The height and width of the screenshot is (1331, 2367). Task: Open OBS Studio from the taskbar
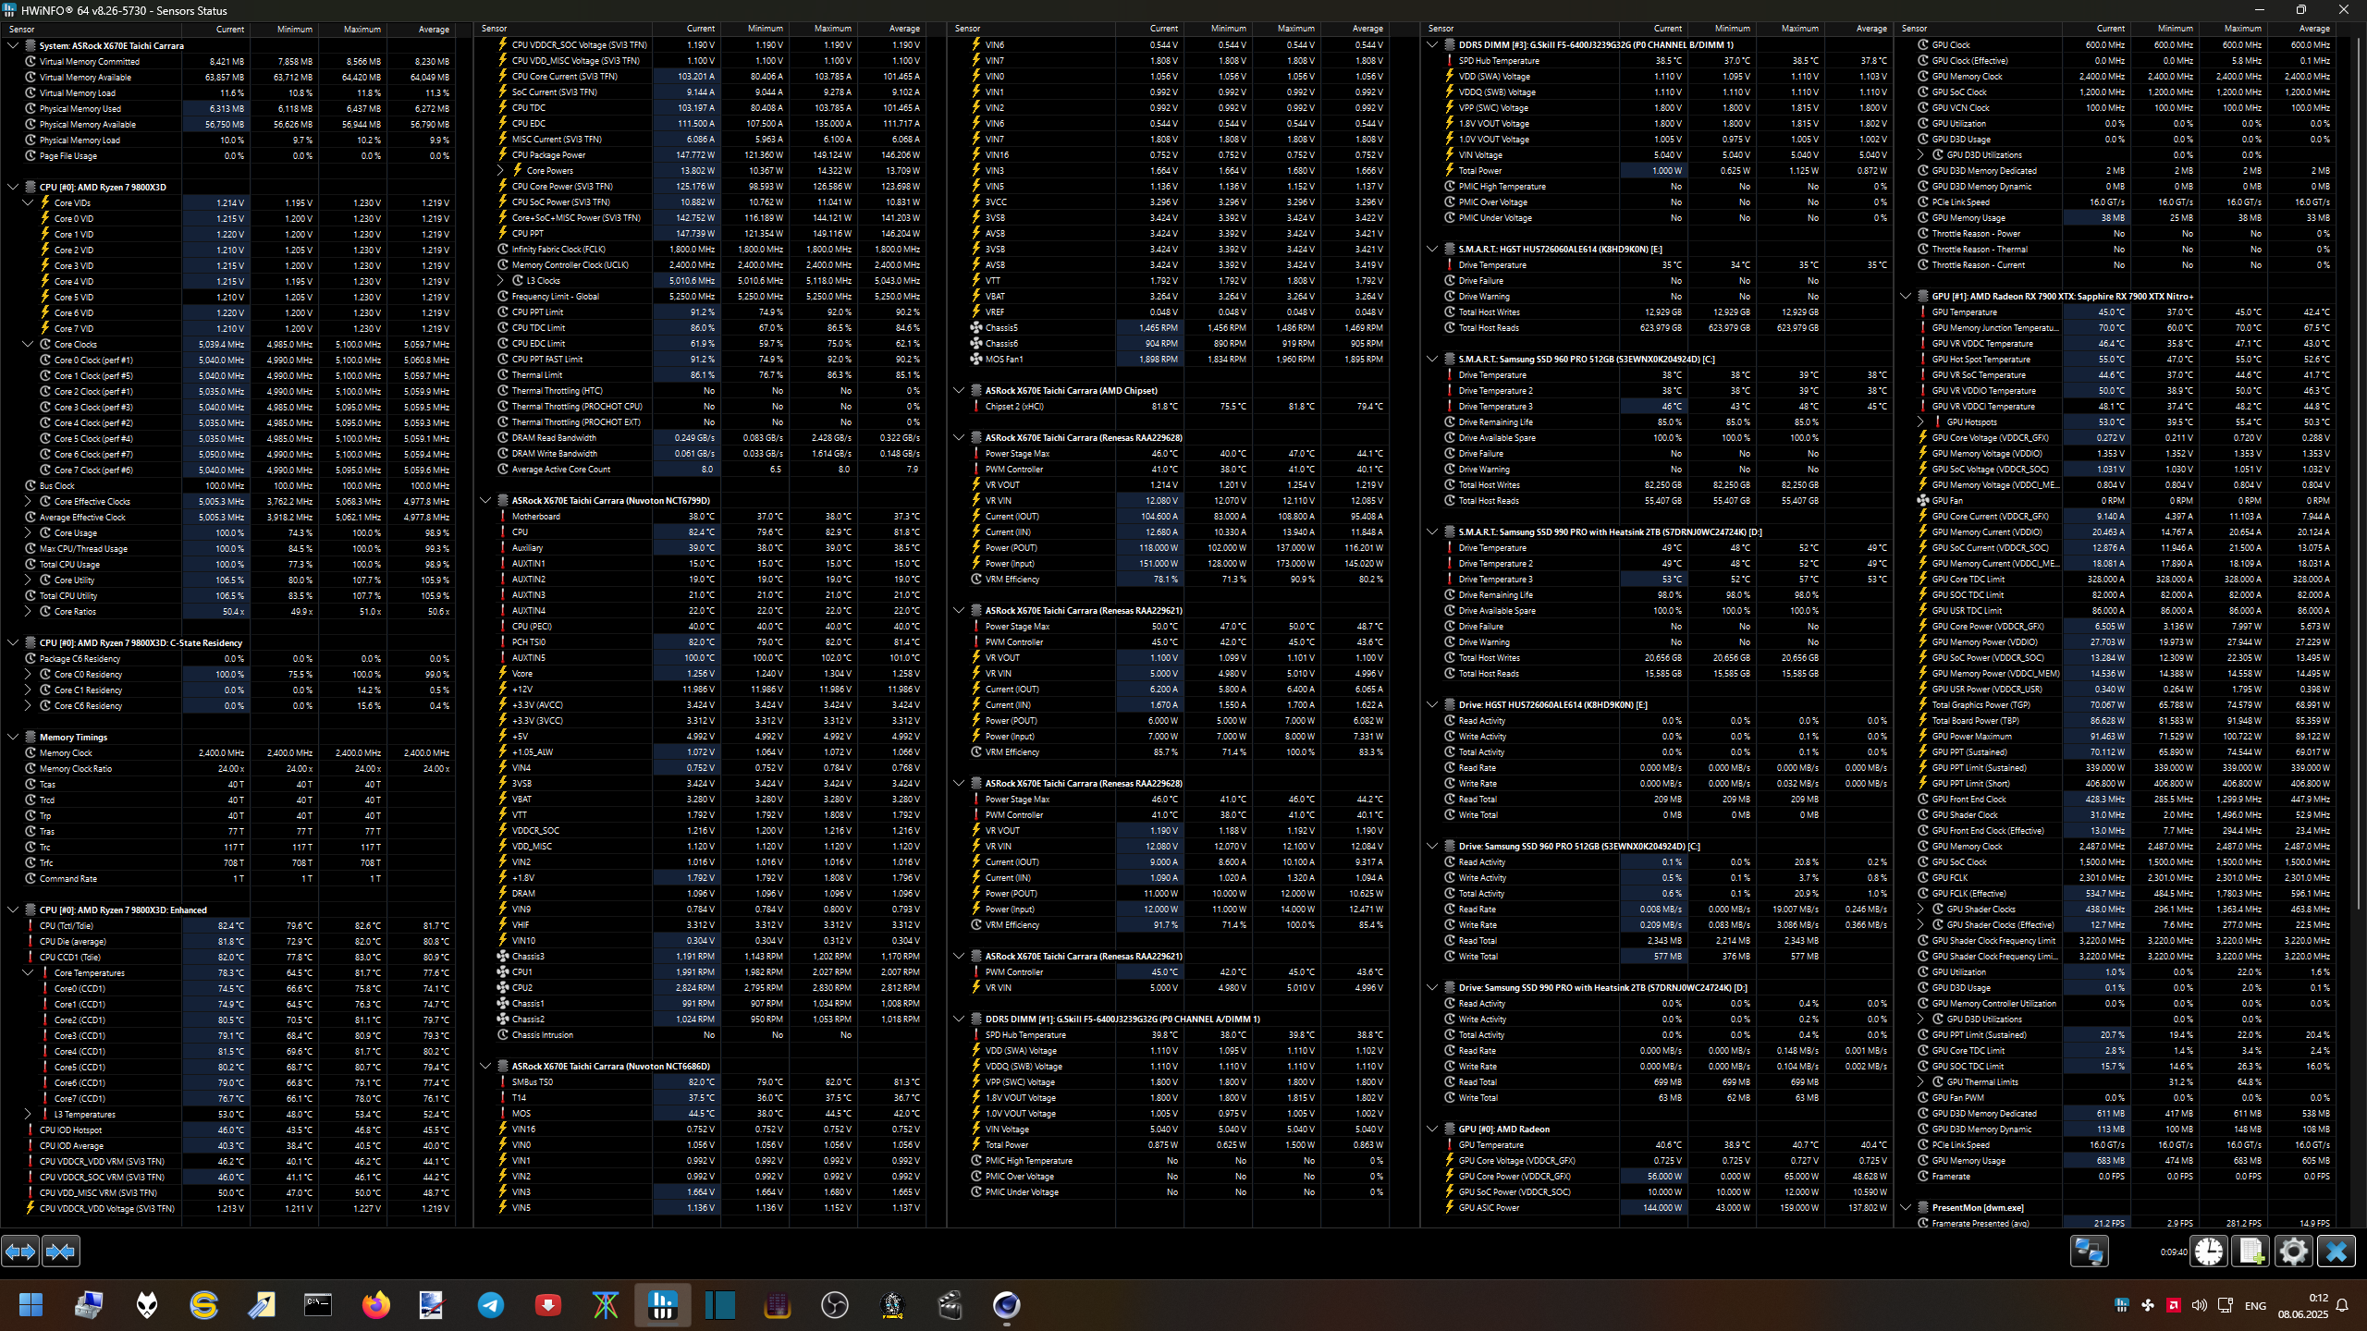[834, 1305]
